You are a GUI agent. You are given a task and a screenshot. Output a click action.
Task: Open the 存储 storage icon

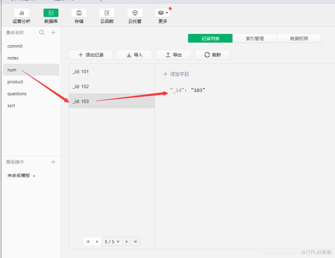(79, 13)
